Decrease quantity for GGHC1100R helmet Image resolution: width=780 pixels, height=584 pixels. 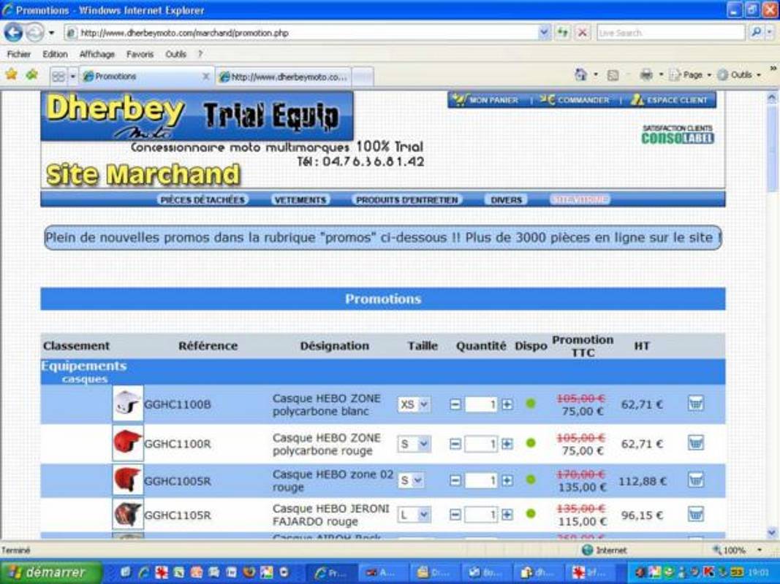click(455, 444)
